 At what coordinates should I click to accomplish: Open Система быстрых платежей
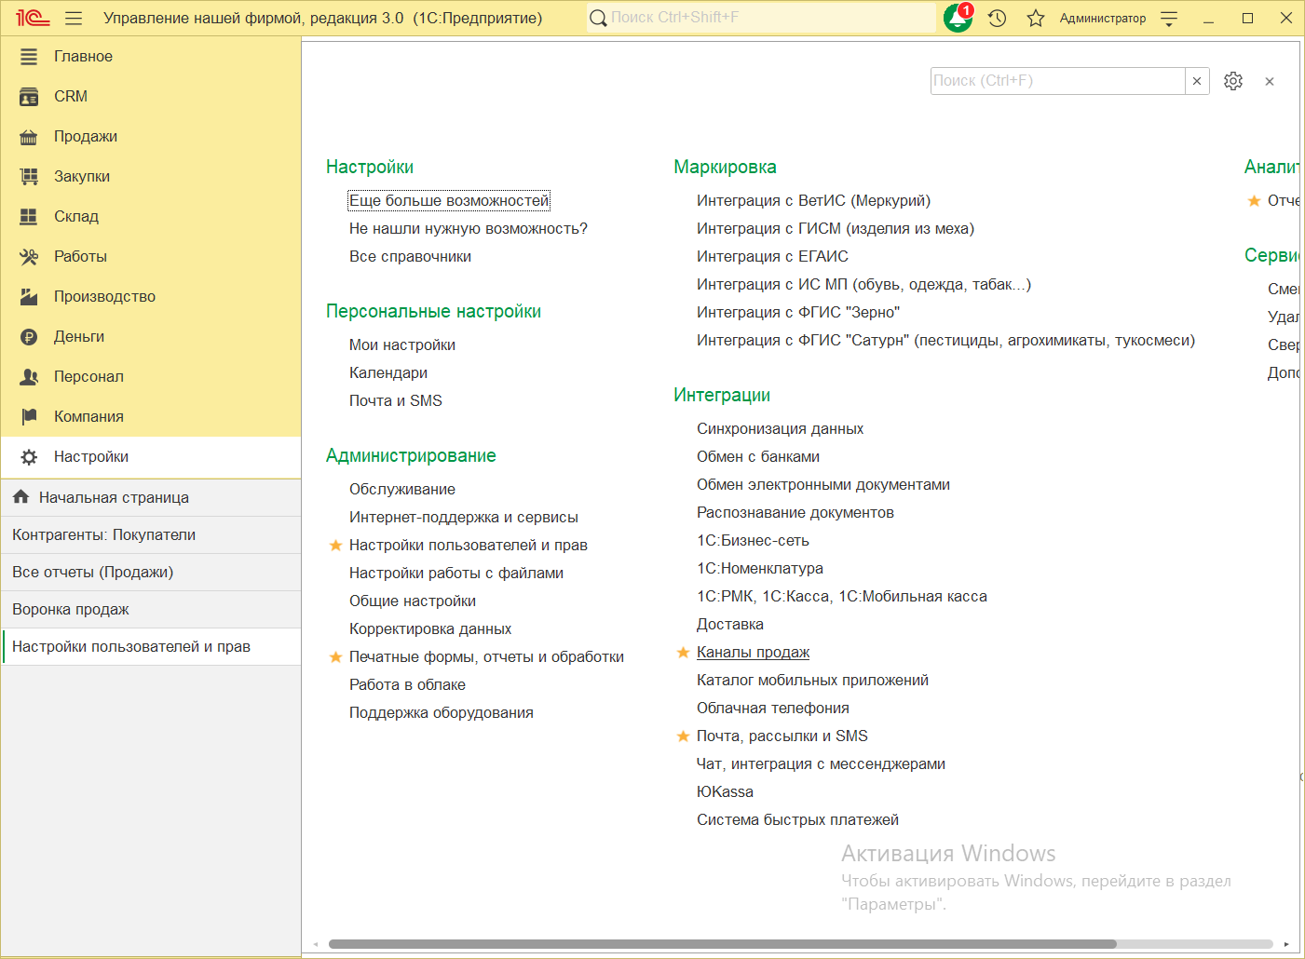tap(797, 820)
